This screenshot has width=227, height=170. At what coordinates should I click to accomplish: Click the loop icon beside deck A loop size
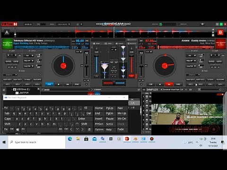(20, 55)
